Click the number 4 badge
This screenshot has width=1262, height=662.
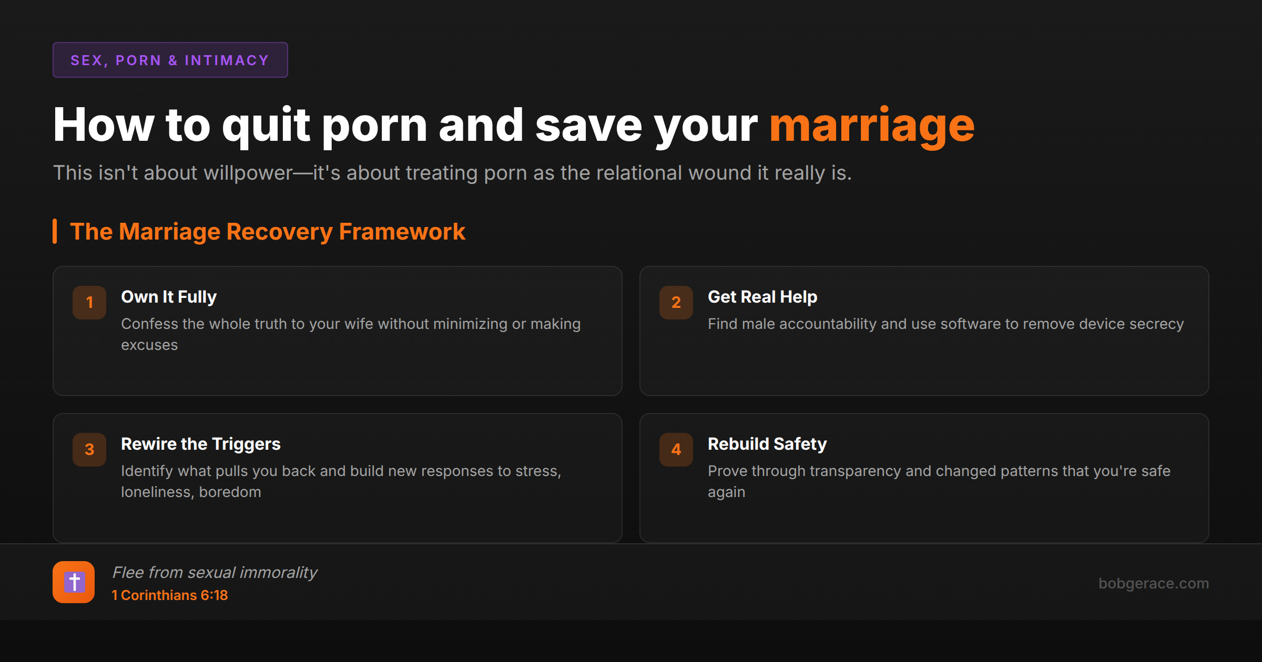[676, 450]
